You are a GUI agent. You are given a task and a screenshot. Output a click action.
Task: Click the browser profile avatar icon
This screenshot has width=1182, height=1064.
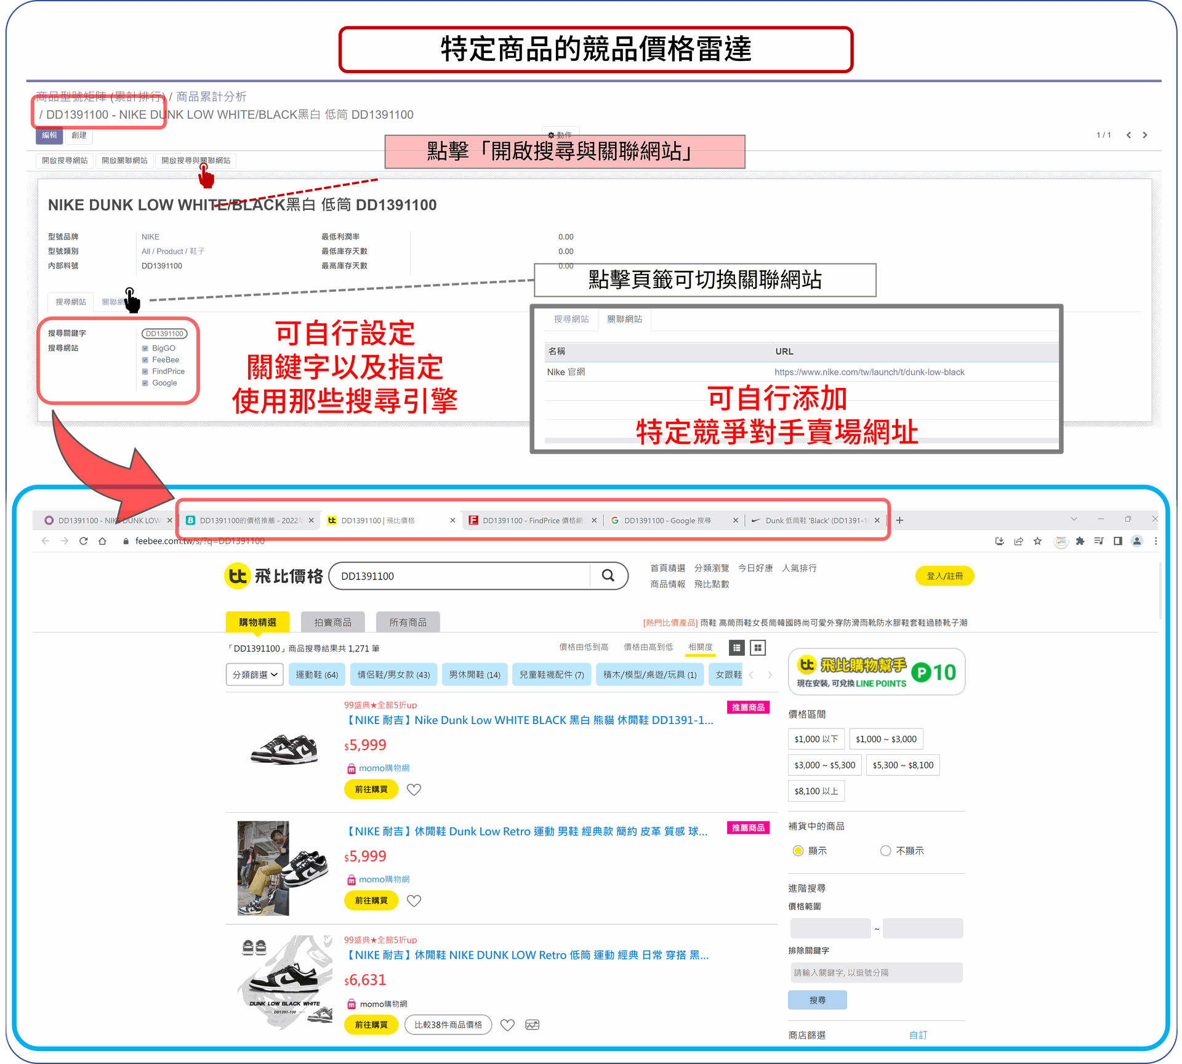1137,541
